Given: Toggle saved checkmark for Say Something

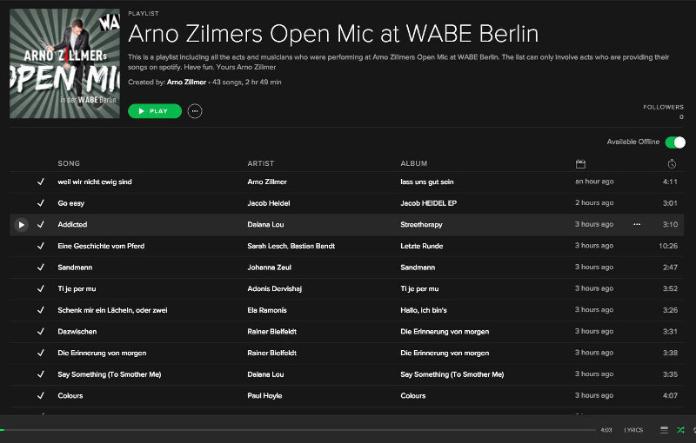Looking at the screenshot, I should [40, 374].
